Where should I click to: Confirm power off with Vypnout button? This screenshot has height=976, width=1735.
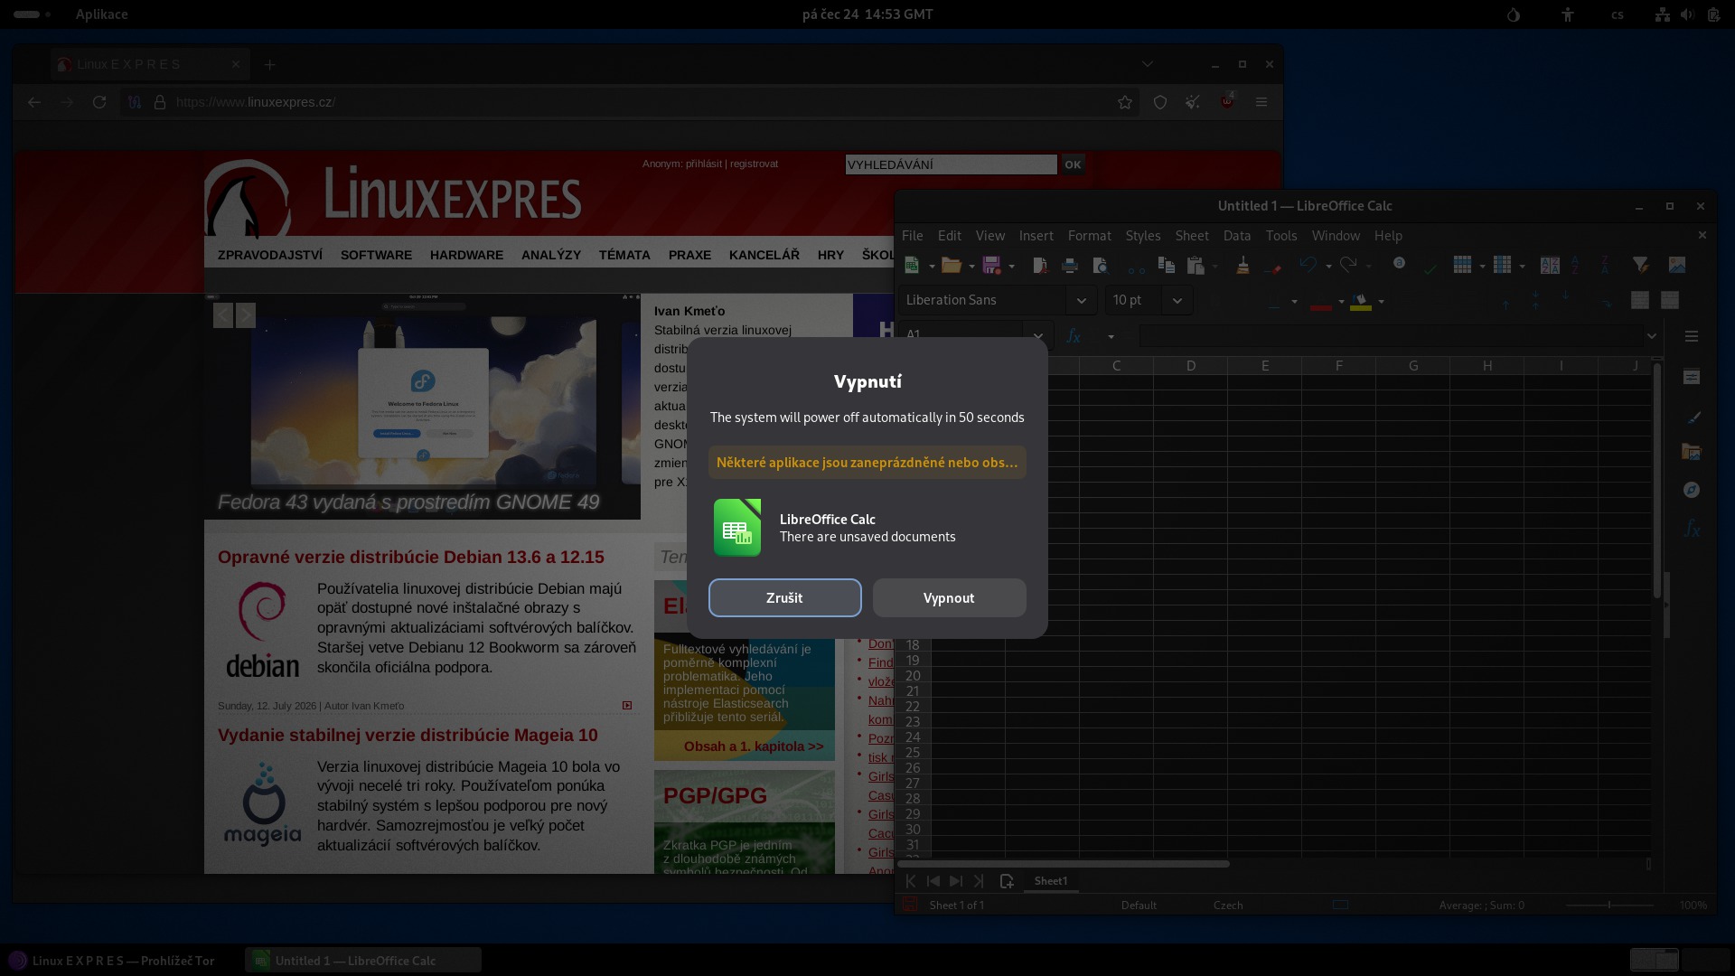coord(949,598)
